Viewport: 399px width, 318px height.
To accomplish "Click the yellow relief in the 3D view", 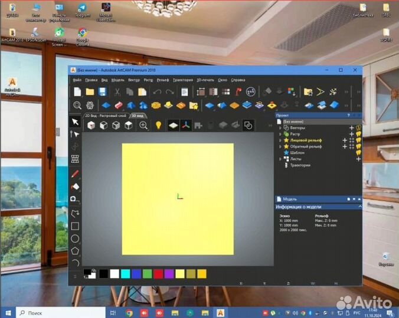I will 178,199.
